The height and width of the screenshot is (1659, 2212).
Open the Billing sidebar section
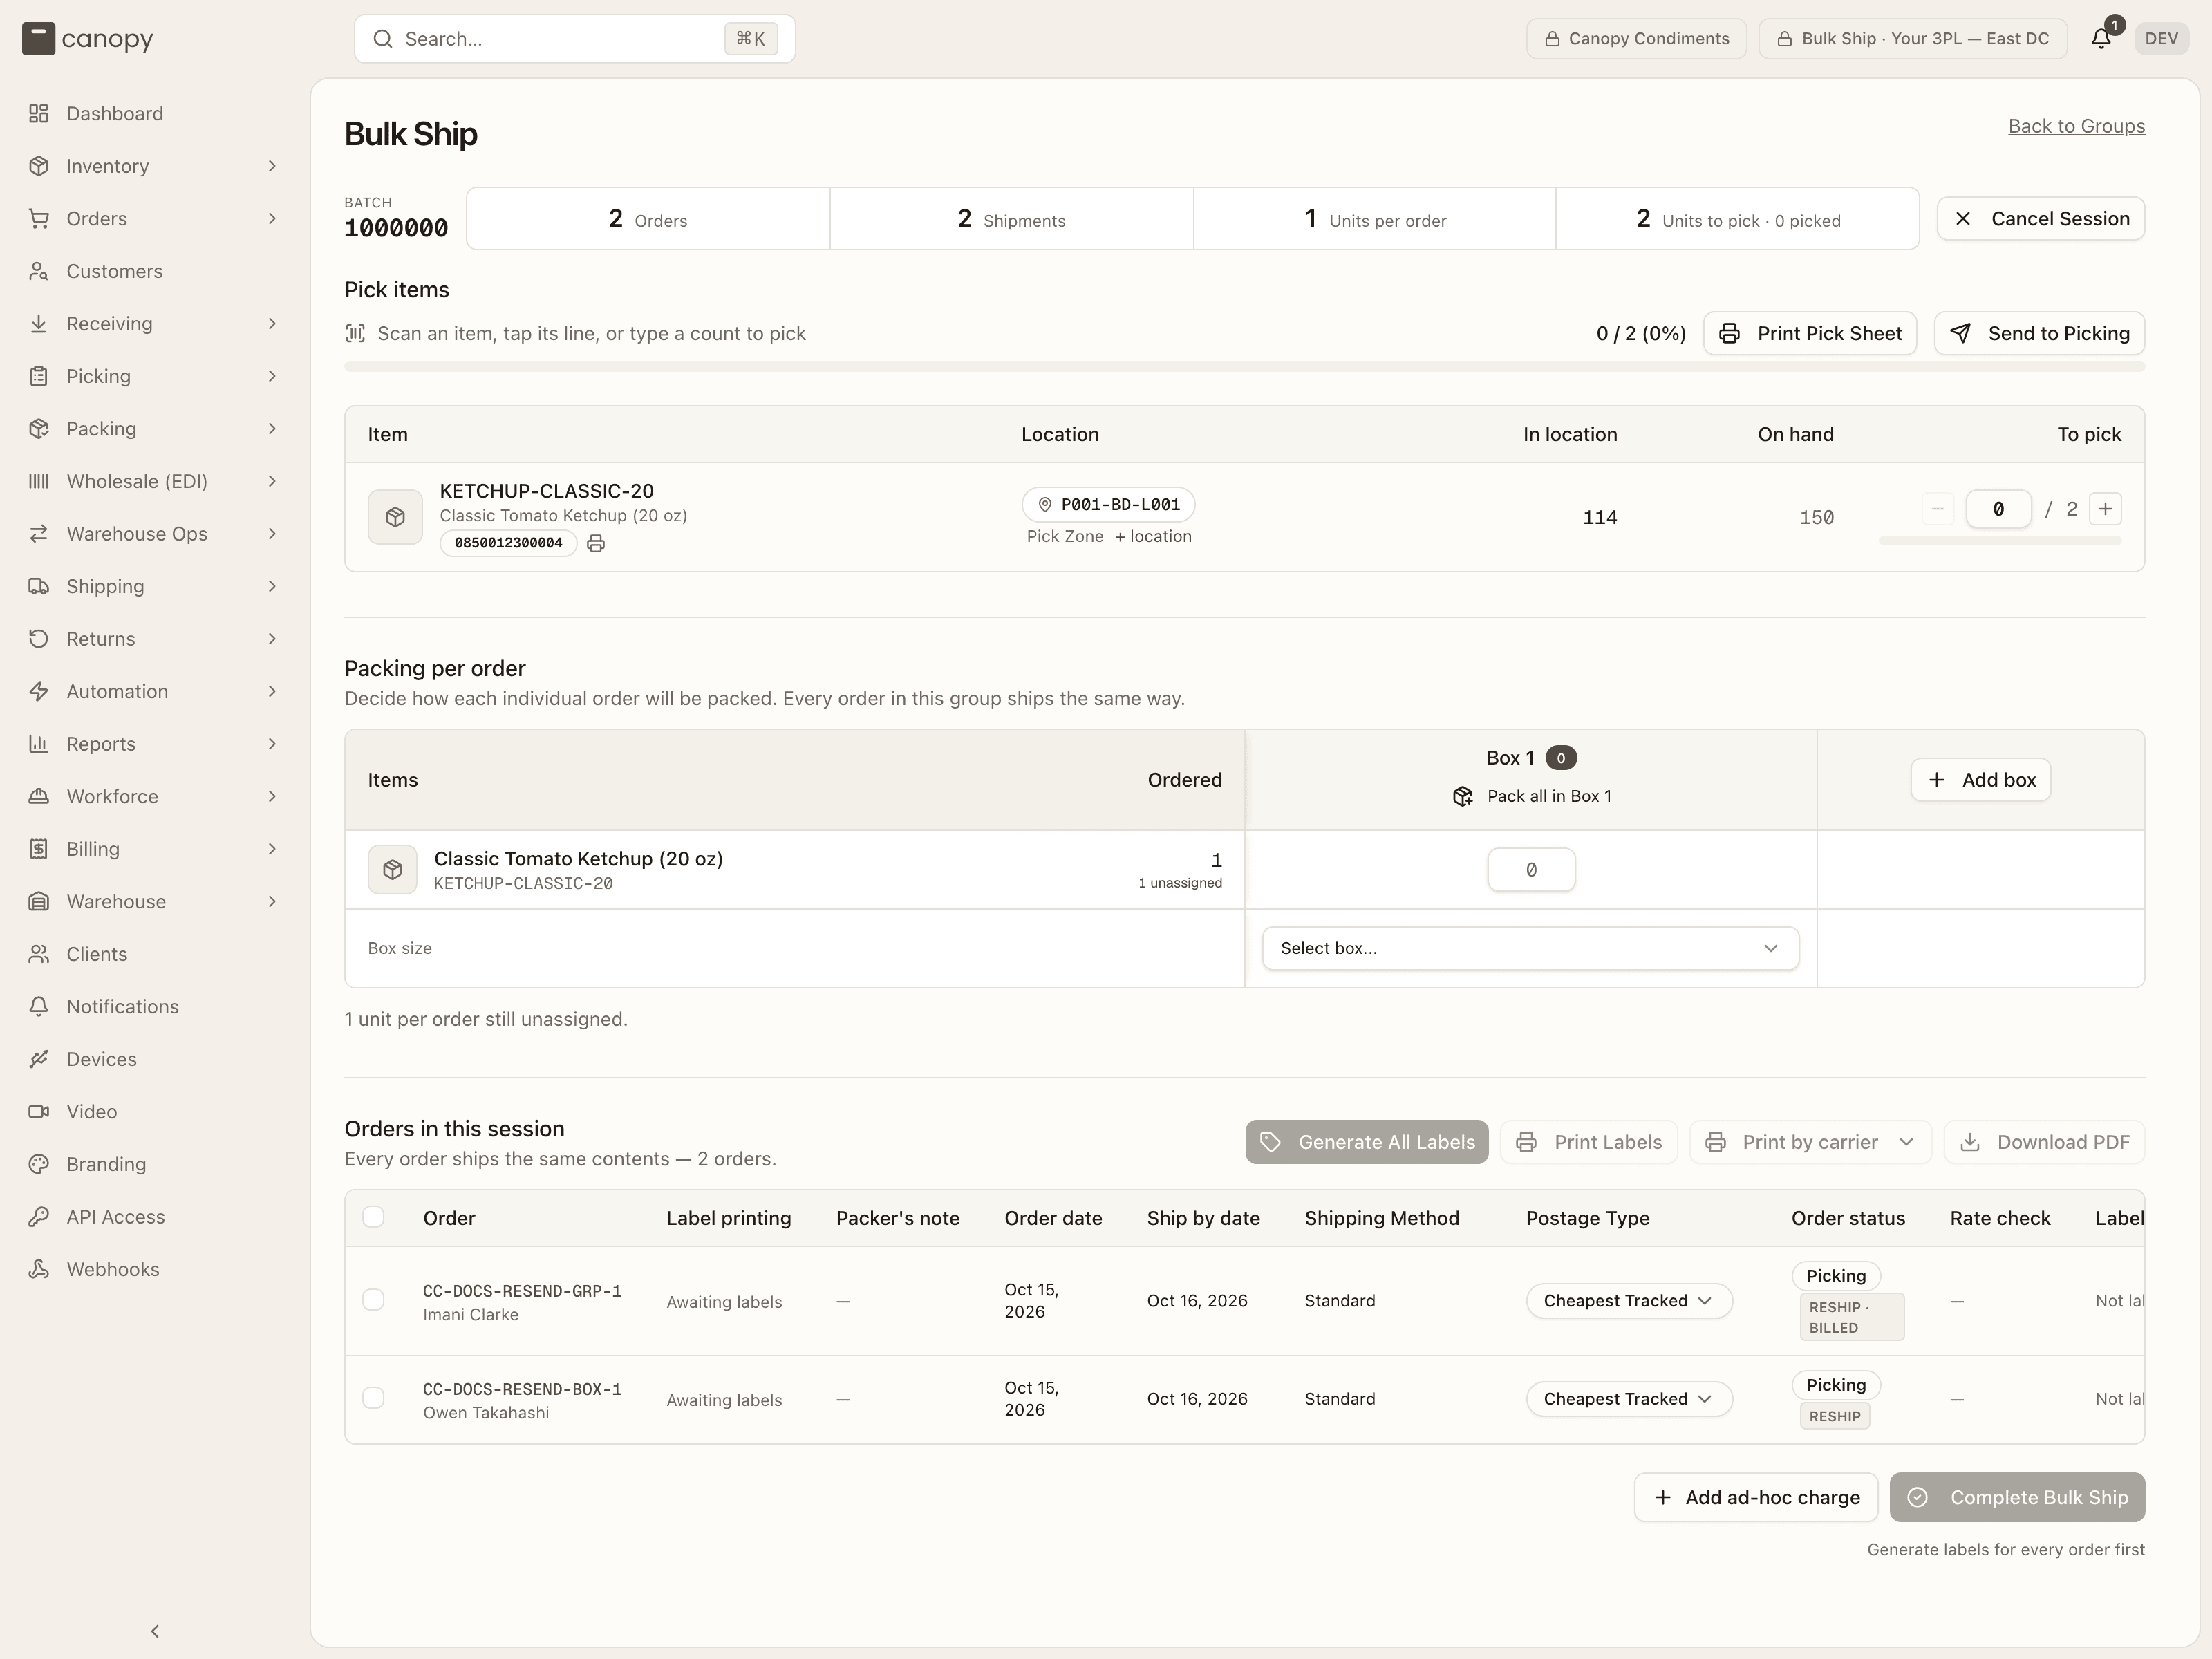[x=154, y=849]
